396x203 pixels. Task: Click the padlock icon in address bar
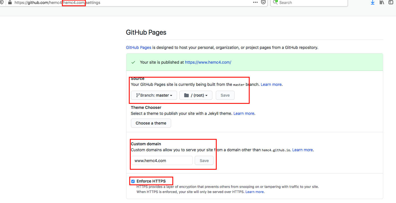coord(10,3)
